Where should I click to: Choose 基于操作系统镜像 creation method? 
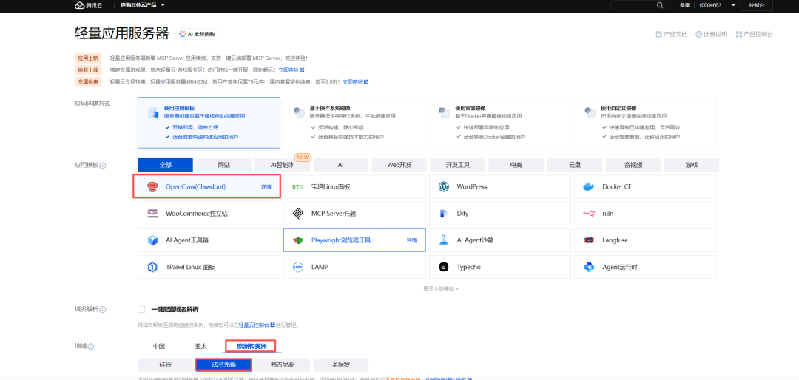pyautogui.click(x=354, y=122)
